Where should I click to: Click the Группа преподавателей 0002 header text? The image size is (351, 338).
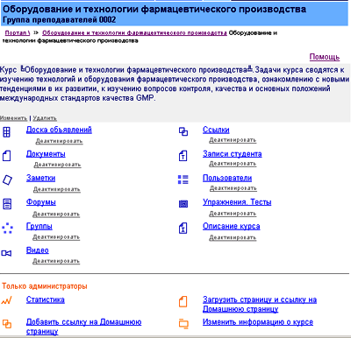tap(60, 20)
